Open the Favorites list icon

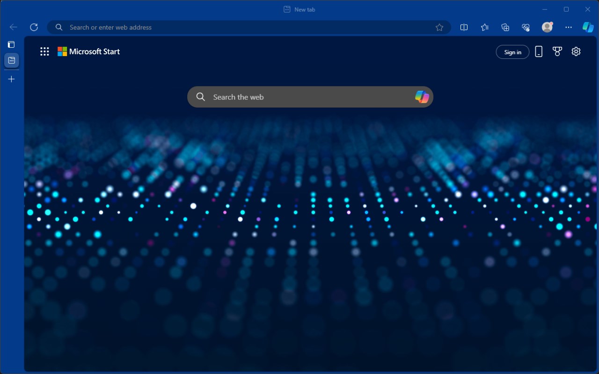[485, 27]
